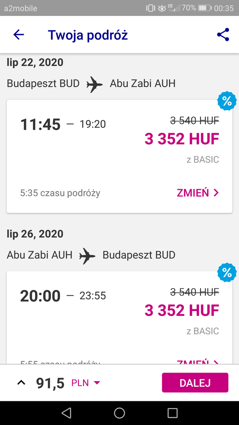Expand price summary with up chevron

22,382
